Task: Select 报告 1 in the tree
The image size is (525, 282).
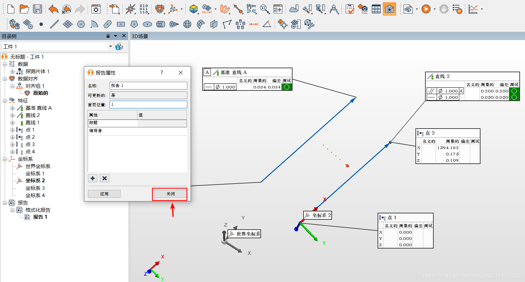Action: [40, 217]
